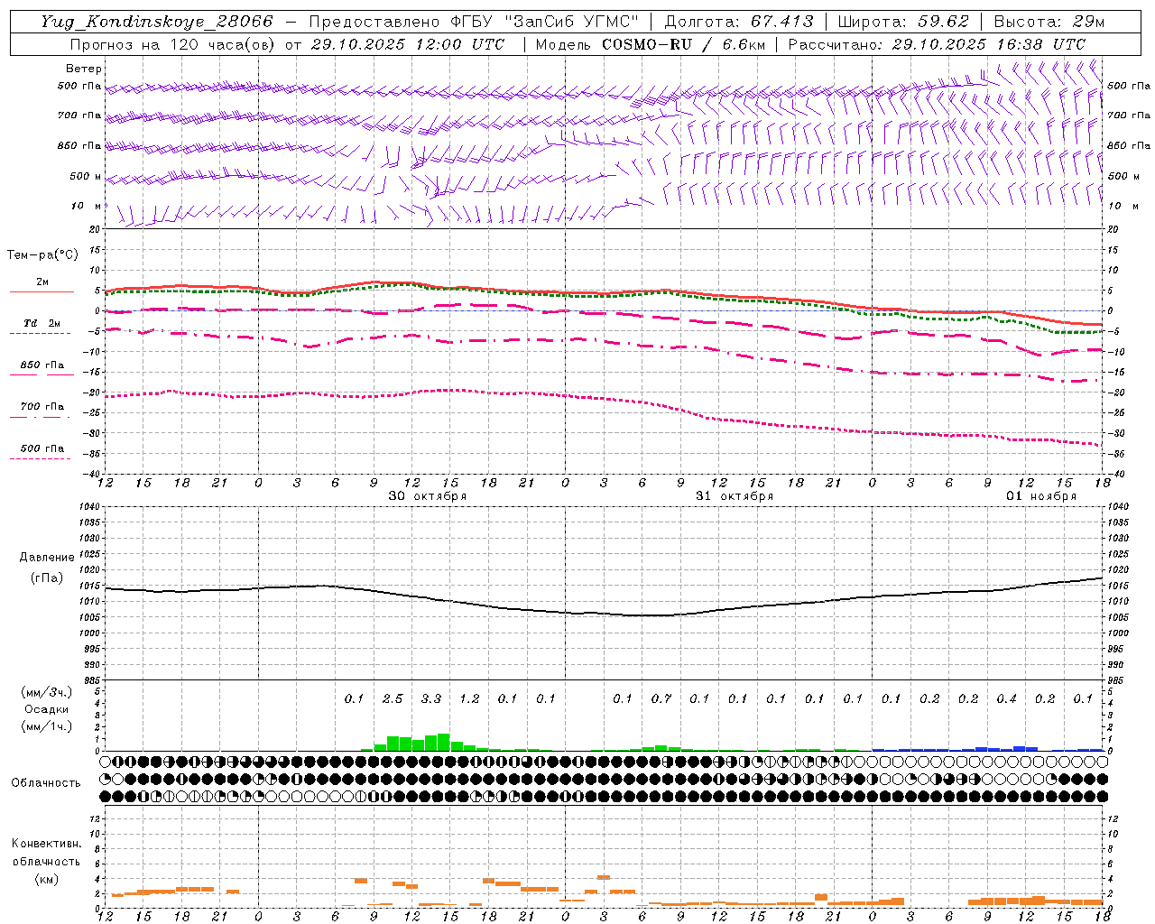The width and height of the screenshot is (1155, 924).
Task: Click the forecast start time 29.10.2025 12:00 UTC
Action: point(407,43)
